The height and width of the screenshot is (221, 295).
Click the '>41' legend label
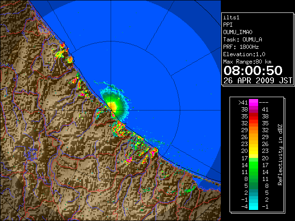[243, 103]
